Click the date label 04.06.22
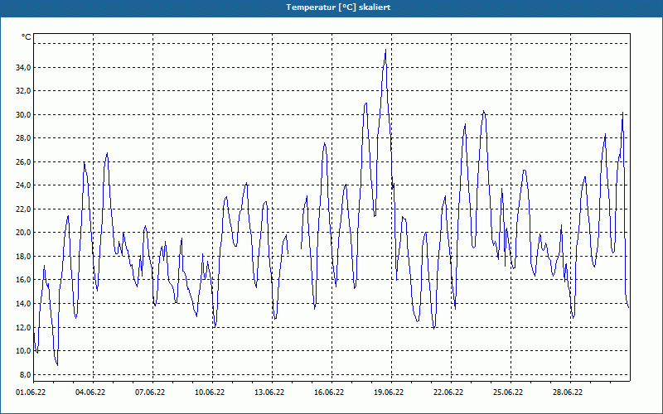The width and height of the screenshot is (663, 414). (90, 392)
